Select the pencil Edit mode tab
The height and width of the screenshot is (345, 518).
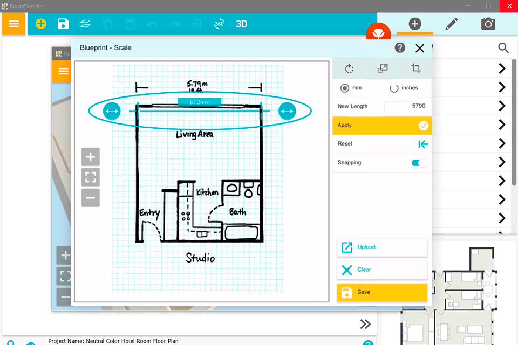[451, 24]
